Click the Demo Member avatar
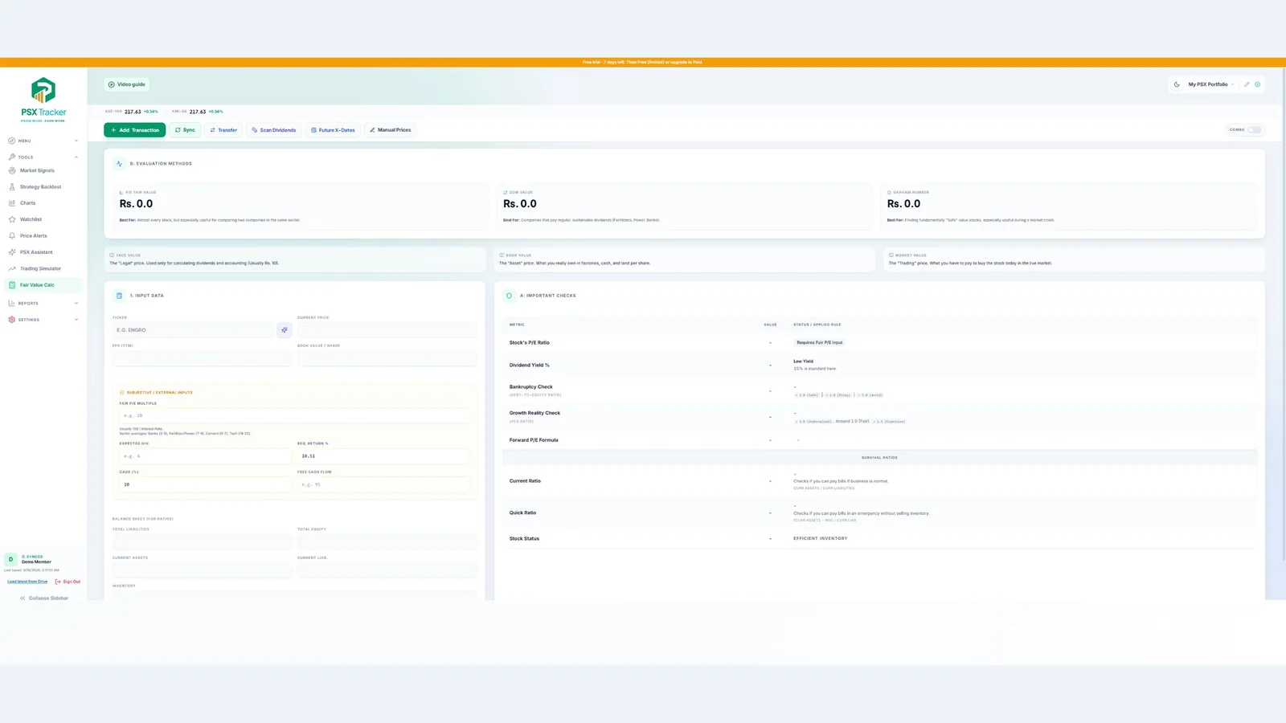 pyautogui.click(x=10, y=559)
